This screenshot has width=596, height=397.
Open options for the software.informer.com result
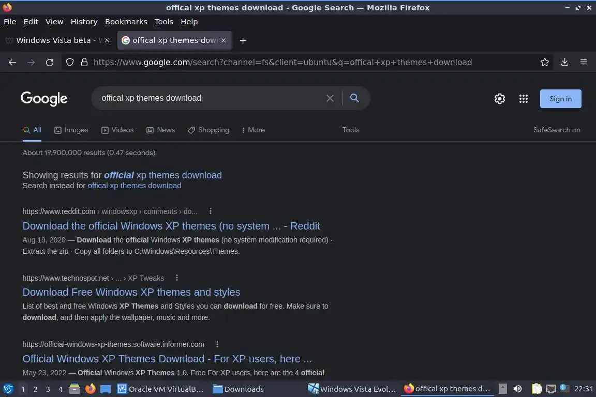tap(217, 344)
